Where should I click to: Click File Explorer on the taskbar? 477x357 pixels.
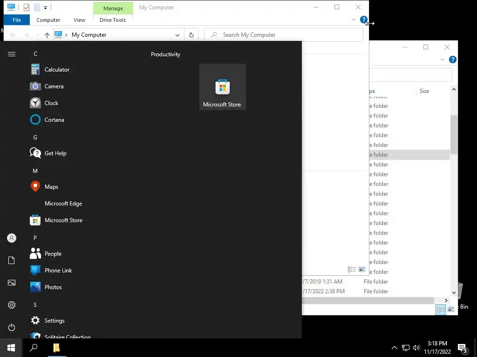57,348
